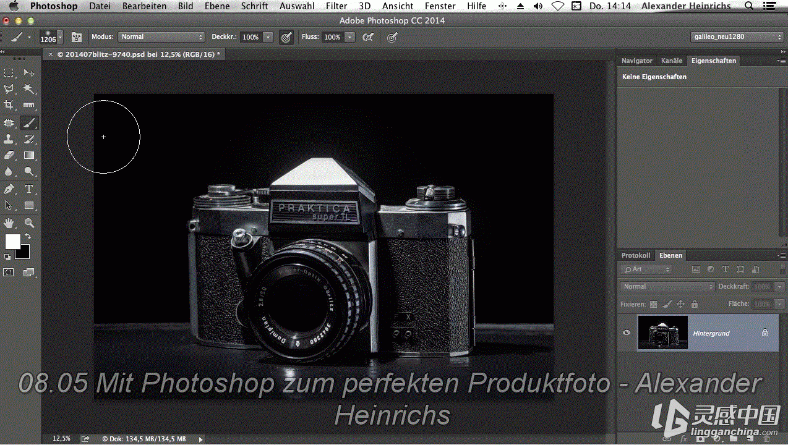This screenshot has width=788, height=445.
Task: Select the Move tool
Action: [x=29, y=73]
